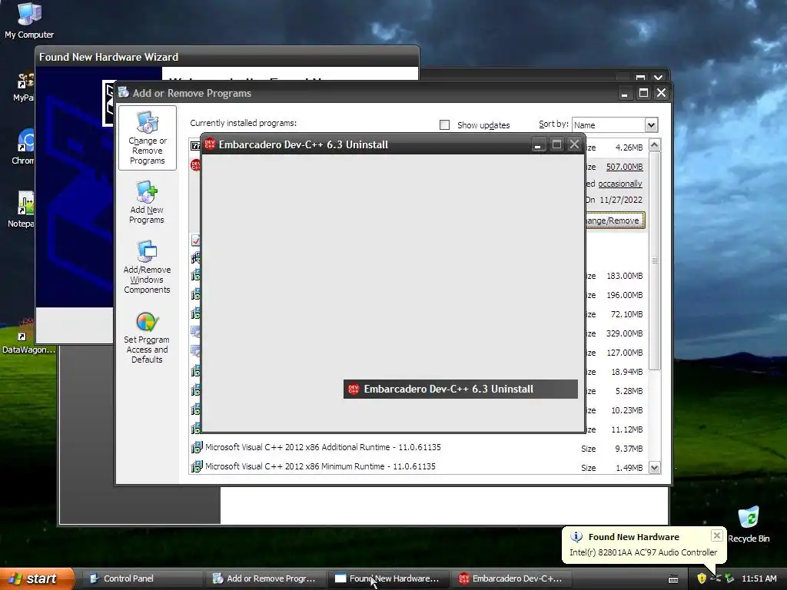Image resolution: width=787 pixels, height=590 pixels.
Task: Open the Notepad++ desktop shortcut
Action: [22, 209]
